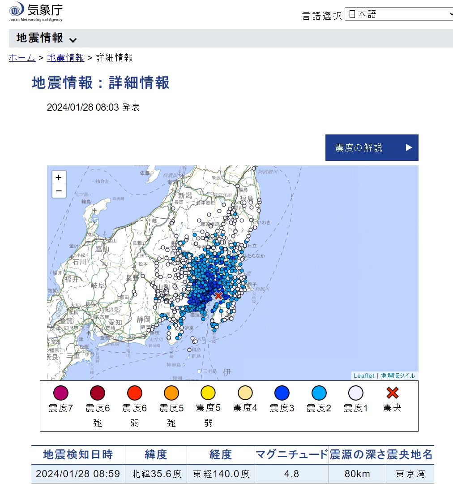Open 地震情報 breadcrumb link
Image resolution: width=453 pixels, height=488 pixels.
65,58
